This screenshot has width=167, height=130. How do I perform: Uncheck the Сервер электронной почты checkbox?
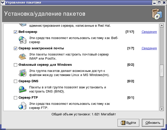point(15,48)
